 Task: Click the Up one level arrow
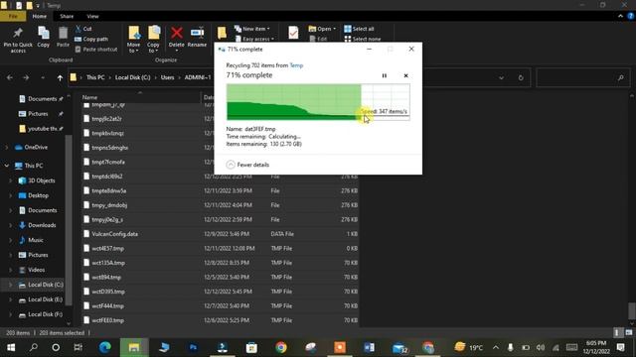click(60, 77)
